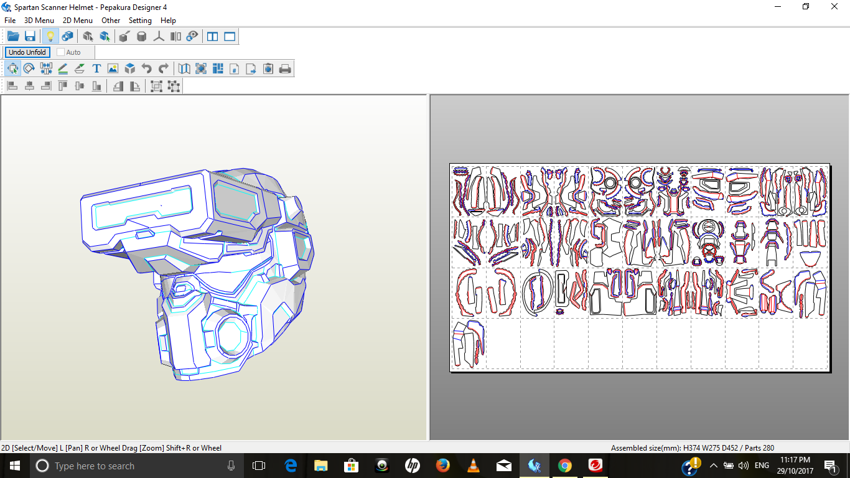Image resolution: width=850 pixels, height=478 pixels.
Task: Click the blue cube 3D model icon
Action: (x=129, y=68)
